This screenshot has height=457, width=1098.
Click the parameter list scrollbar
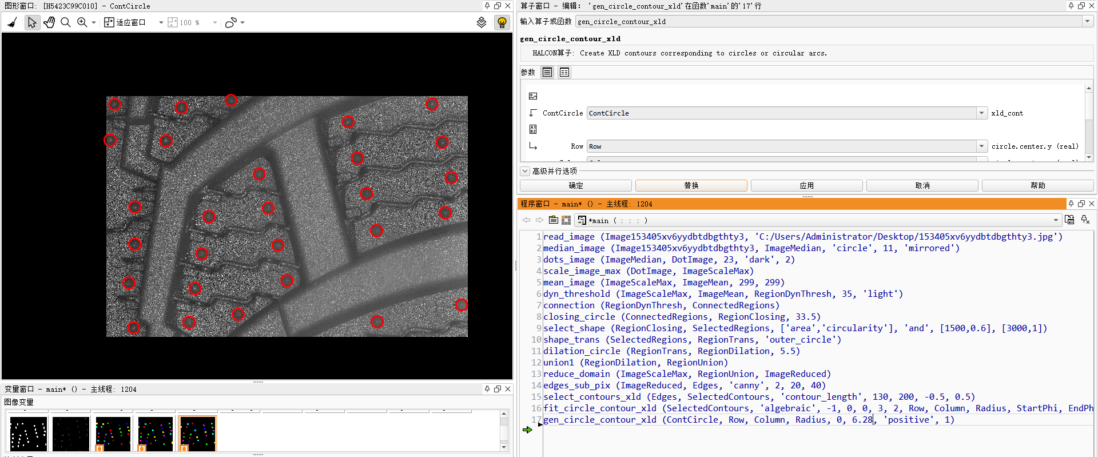coord(1089,123)
